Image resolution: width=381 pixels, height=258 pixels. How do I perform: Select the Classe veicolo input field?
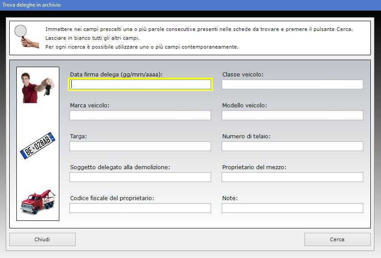292,84
